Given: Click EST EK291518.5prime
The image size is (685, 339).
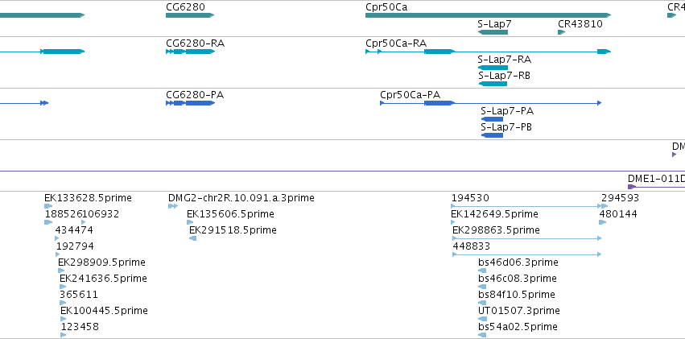Looking at the screenshot, I should (x=192, y=238).
